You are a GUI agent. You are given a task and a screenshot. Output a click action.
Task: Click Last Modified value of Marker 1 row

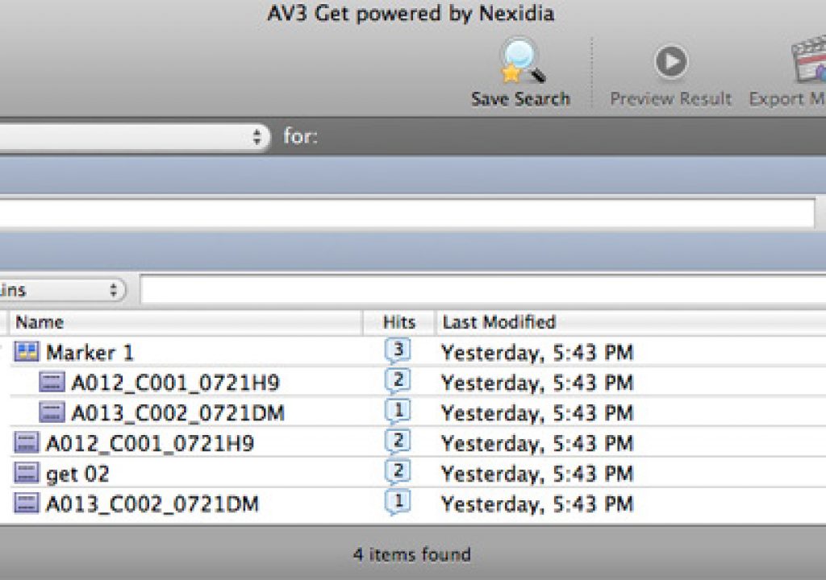pos(536,353)
